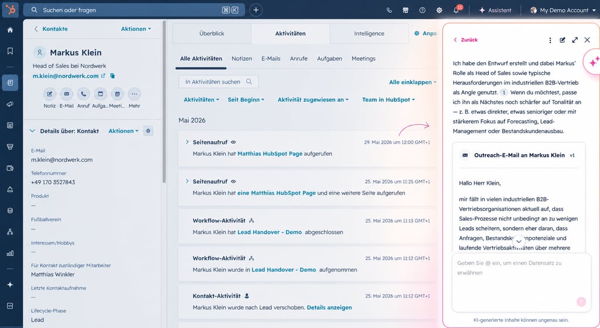Screen dimensions: 600x328
Task: Expand the assistant panel to full size
Action: click(x=575, y=40)
